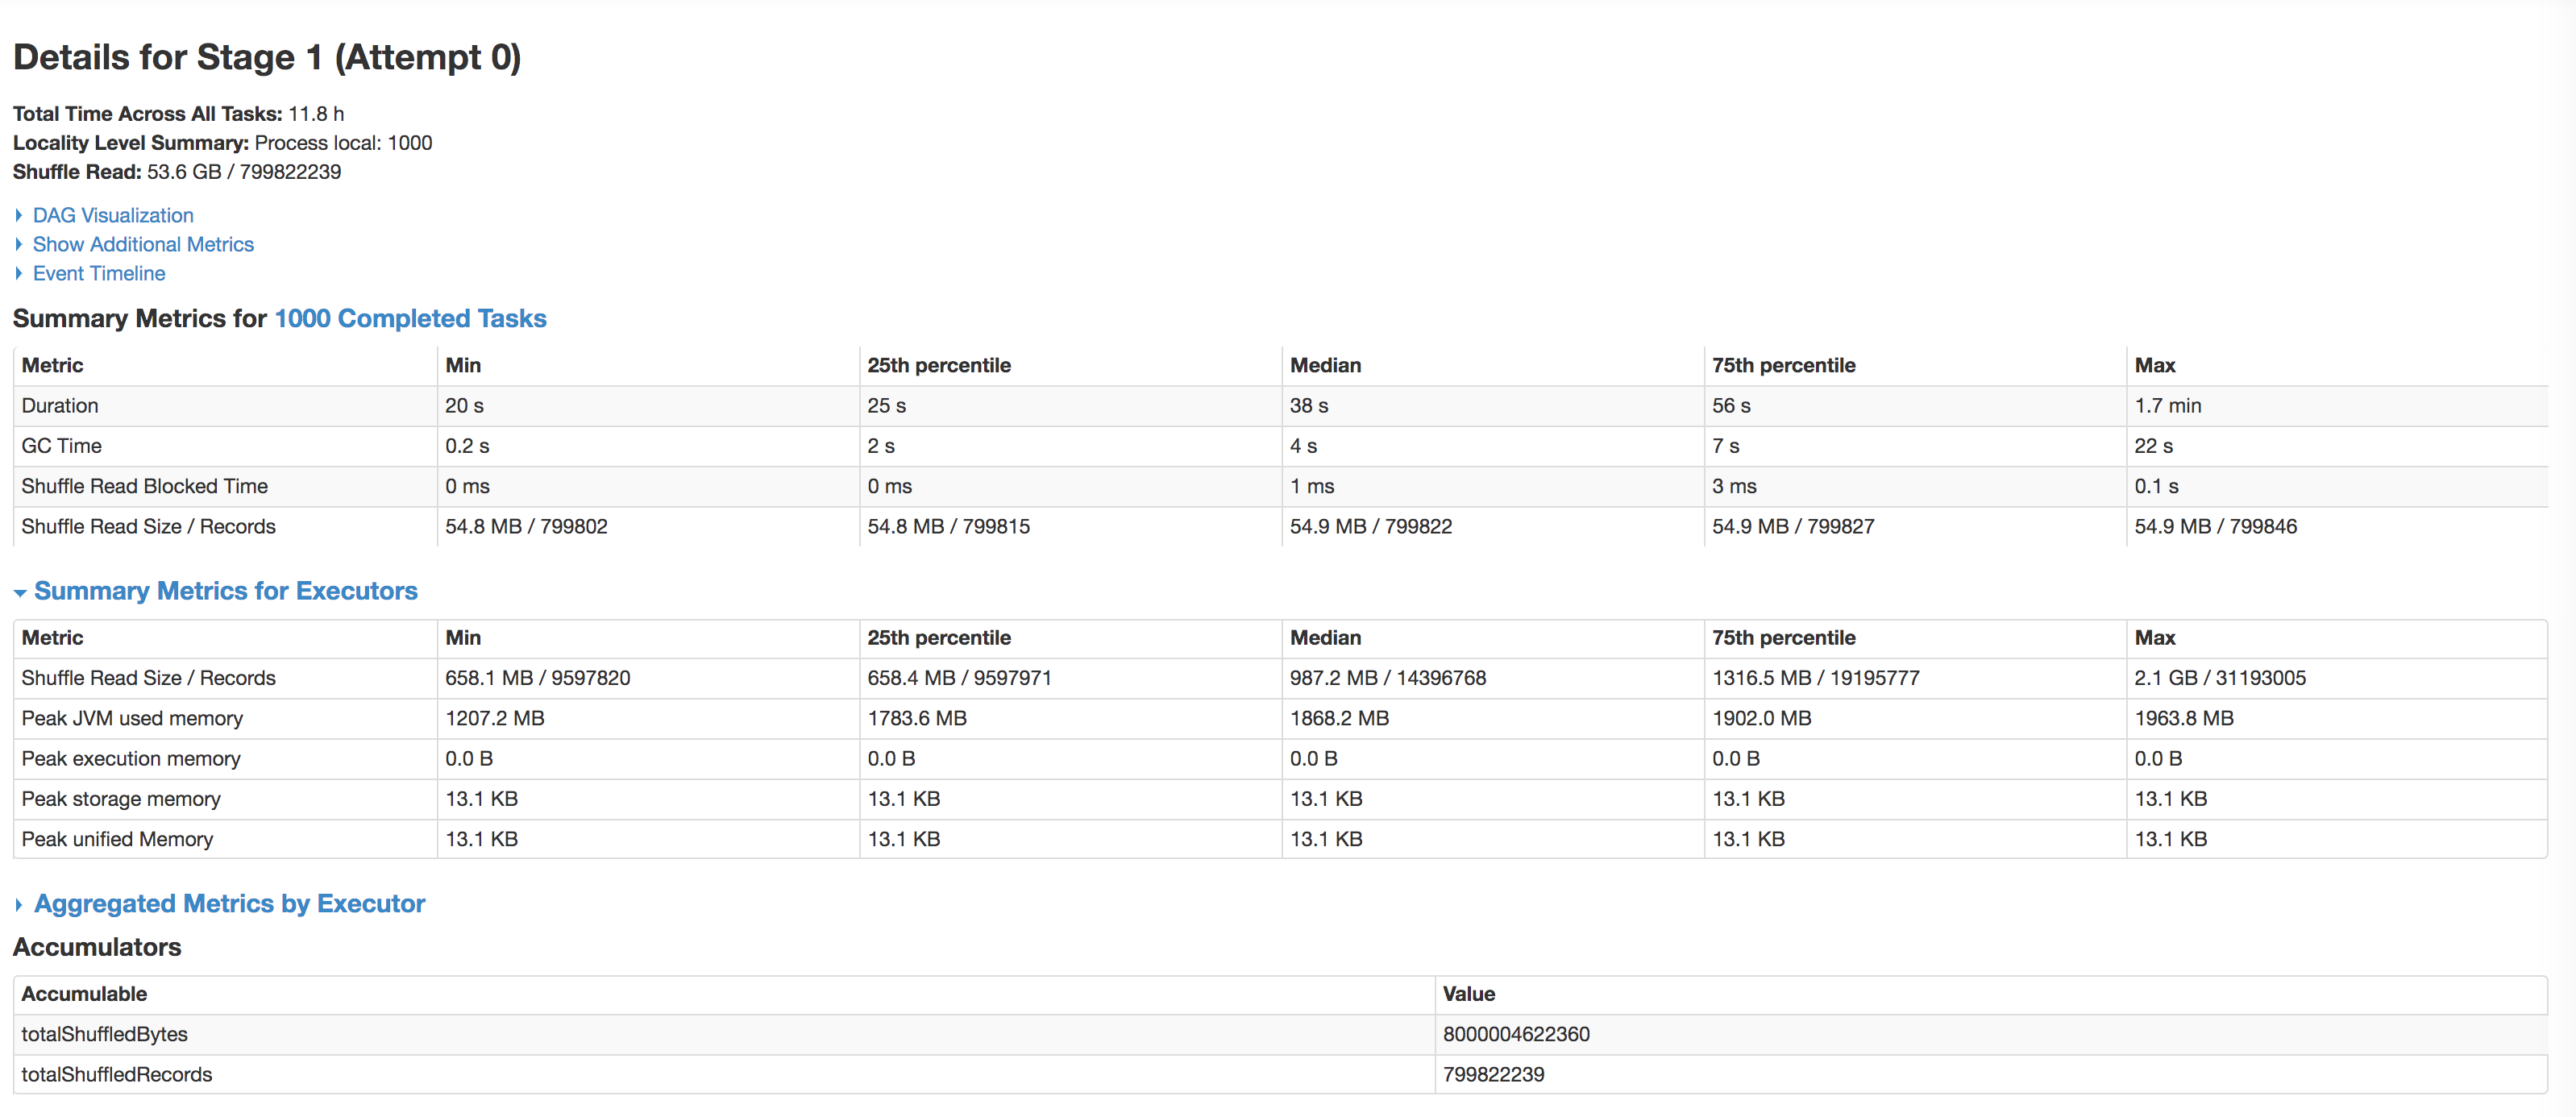This screenshot has width=2576, height=1117.
Task: Click Summary Metrics for Executors heading
Action: coord(225,591)
